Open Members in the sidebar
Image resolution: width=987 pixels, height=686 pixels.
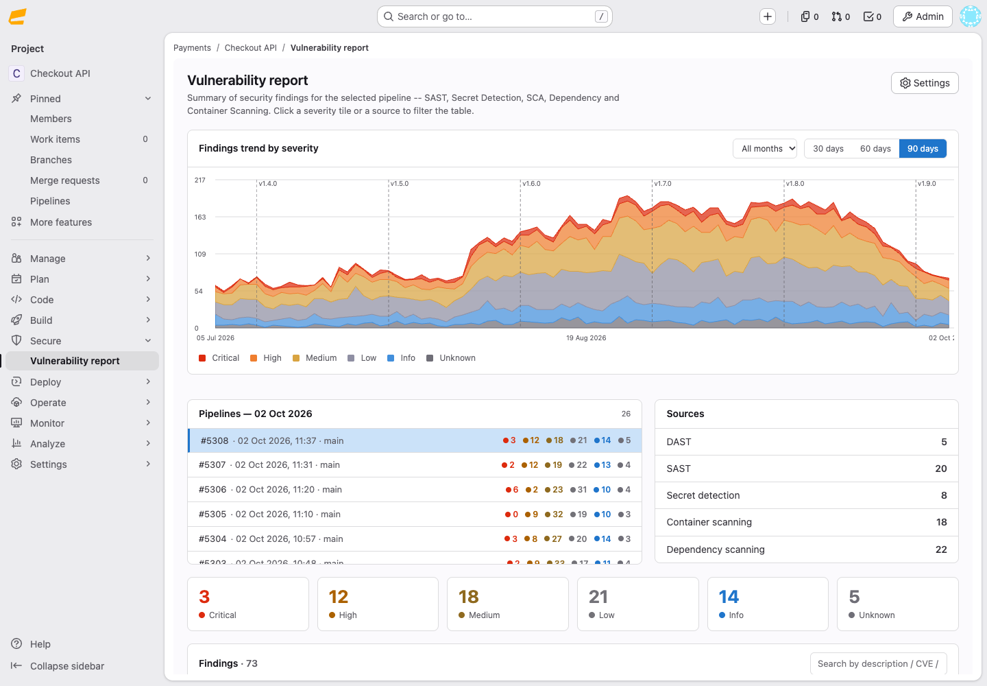tap(82, 119)
